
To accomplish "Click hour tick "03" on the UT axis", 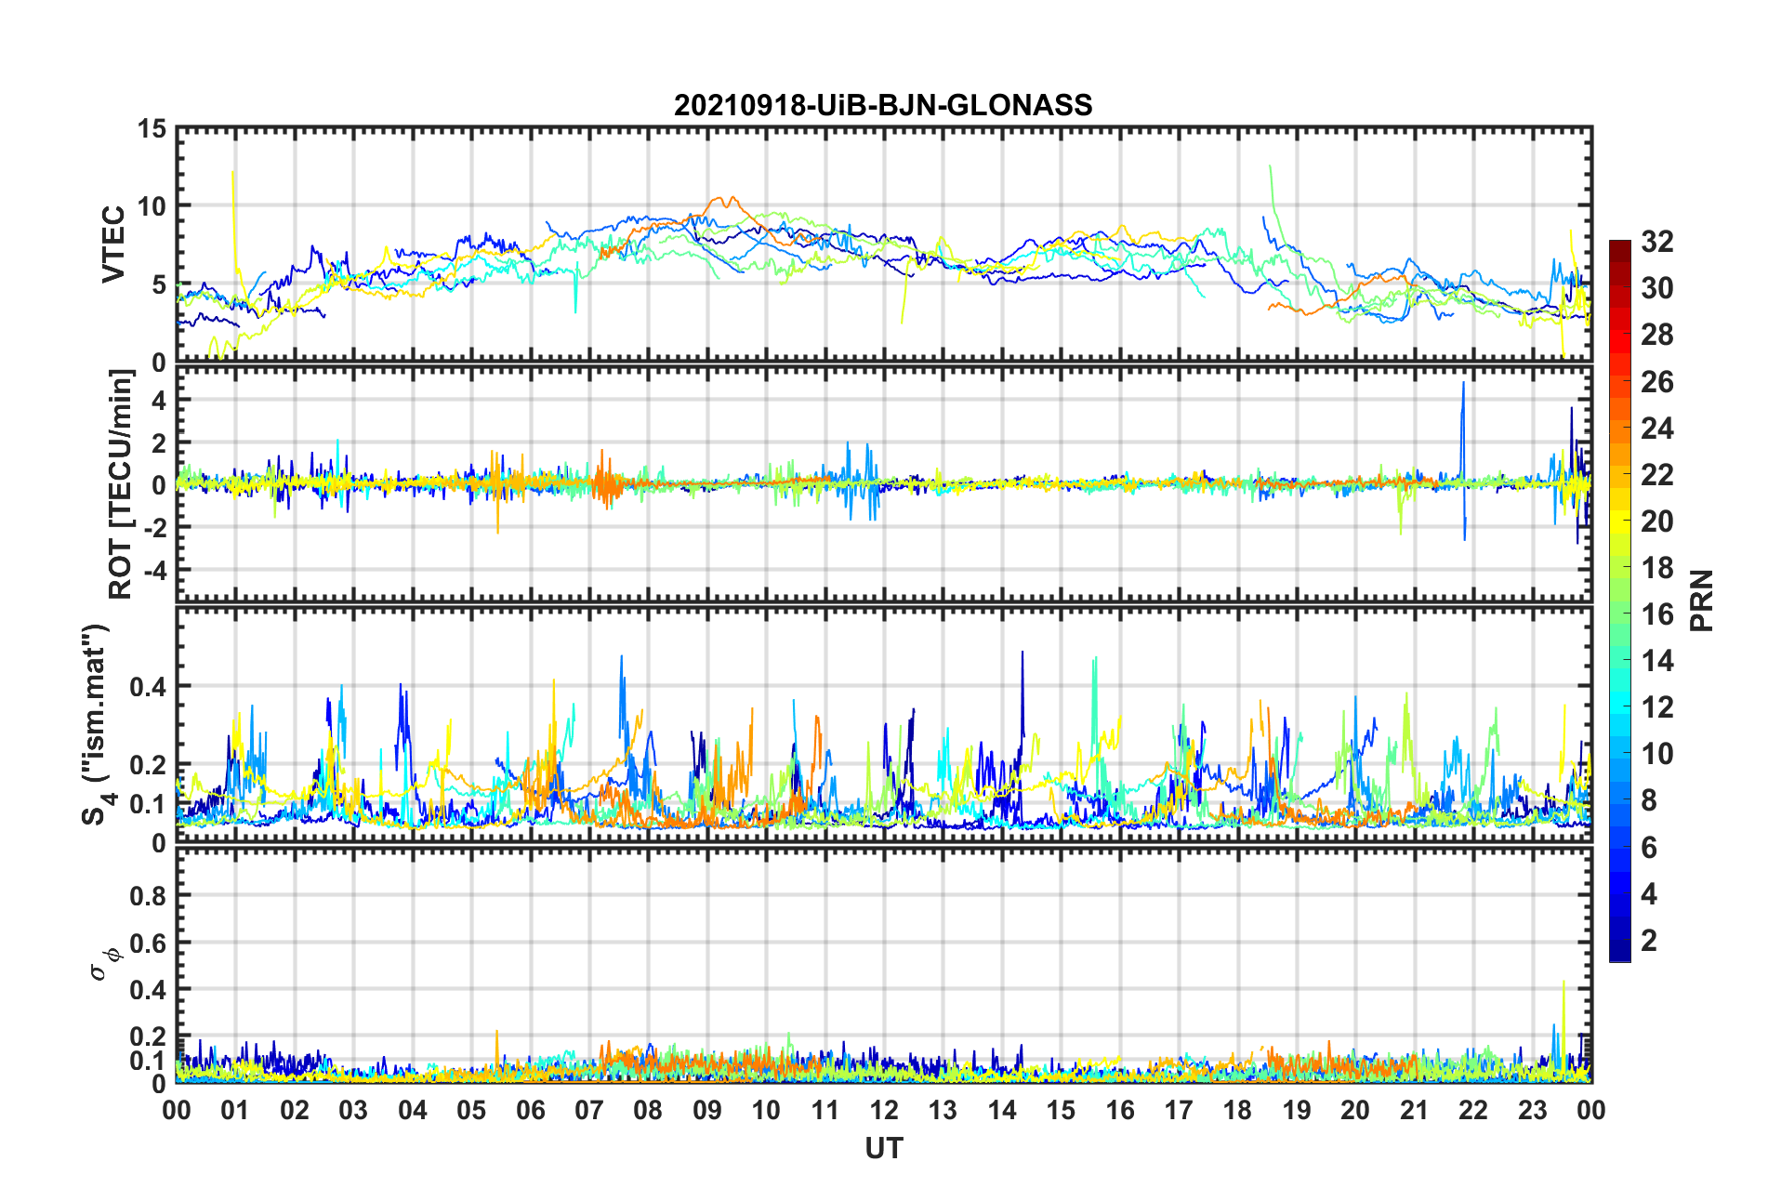I will 353,1110.
